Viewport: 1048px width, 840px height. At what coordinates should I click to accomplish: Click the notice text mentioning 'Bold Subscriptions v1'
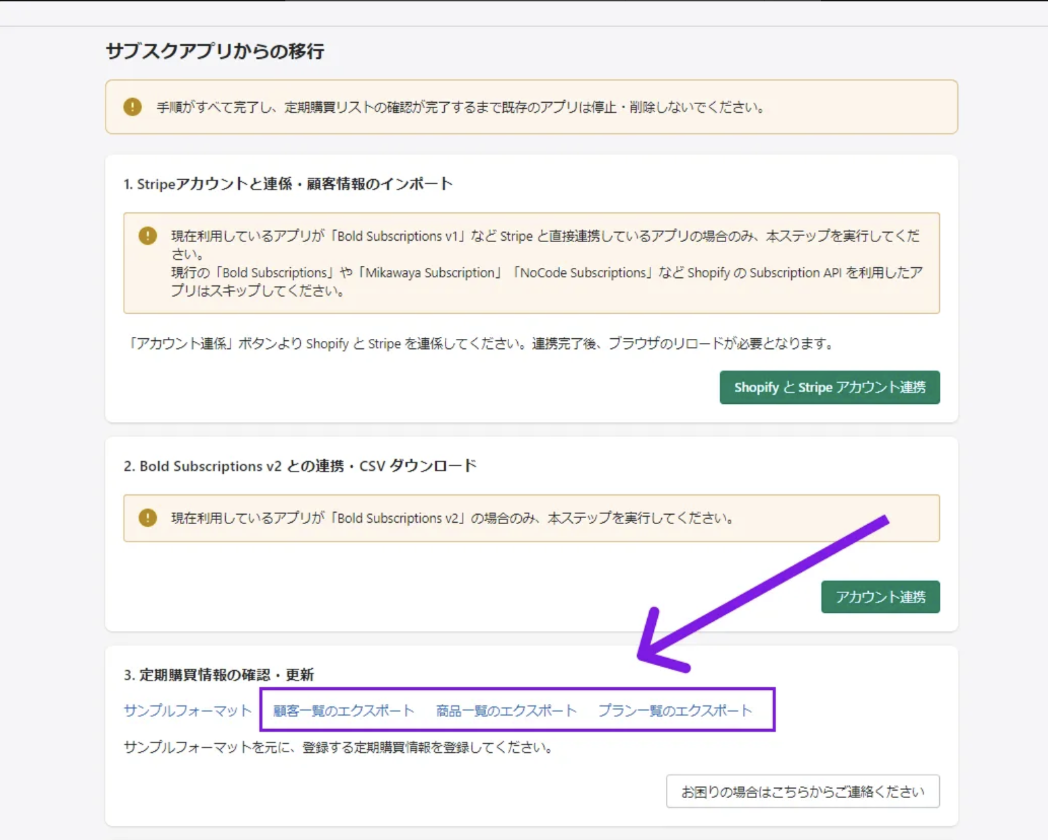(546, 263)
